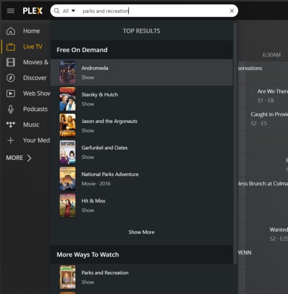Click the Live TV television icon

10,46
